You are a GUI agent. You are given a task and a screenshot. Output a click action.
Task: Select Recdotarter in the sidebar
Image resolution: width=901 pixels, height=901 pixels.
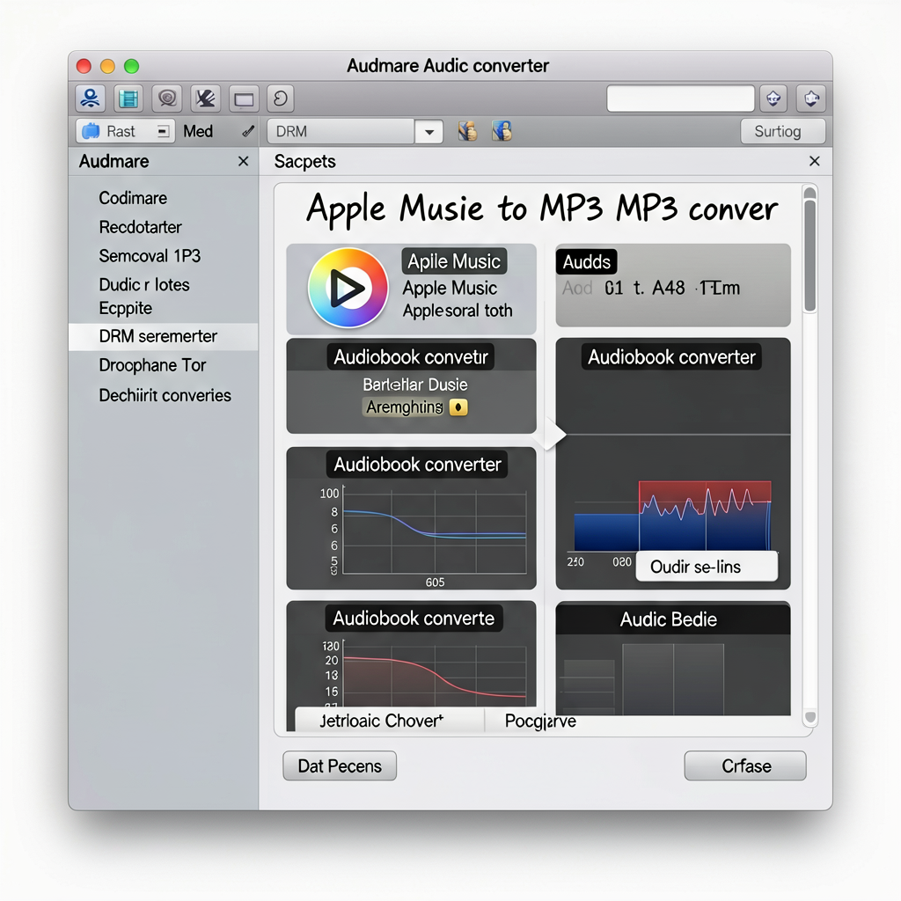[x=140, y=227]
